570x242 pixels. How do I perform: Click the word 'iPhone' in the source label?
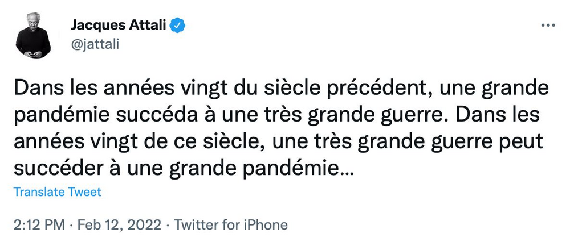click(265, 224)
